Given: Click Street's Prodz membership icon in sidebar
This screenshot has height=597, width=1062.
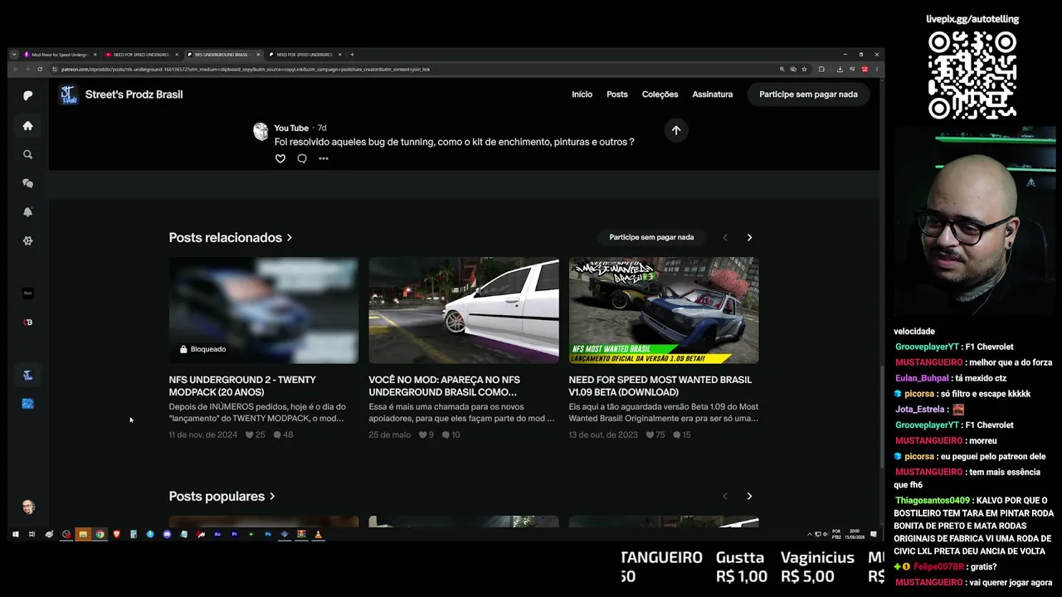Looking at the screenshot, I should (27, 375).
